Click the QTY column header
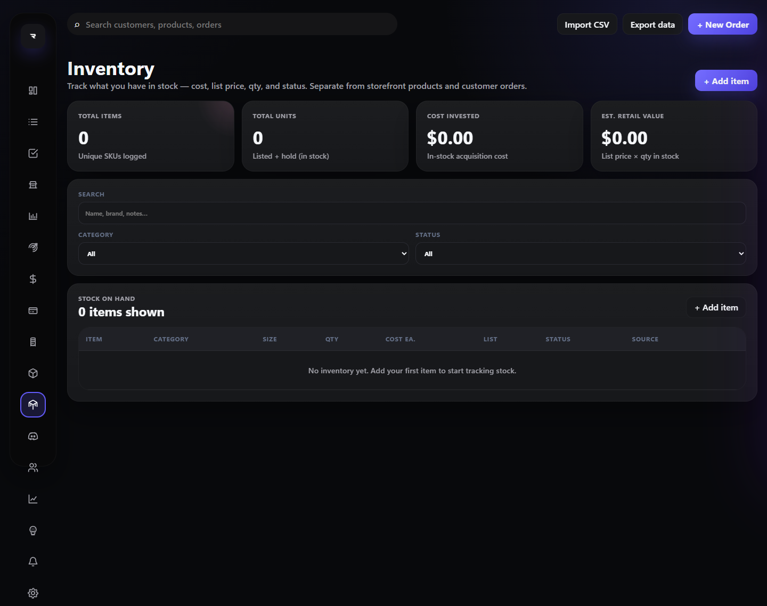Screen dimensions: 767x606 click(332, 339)
